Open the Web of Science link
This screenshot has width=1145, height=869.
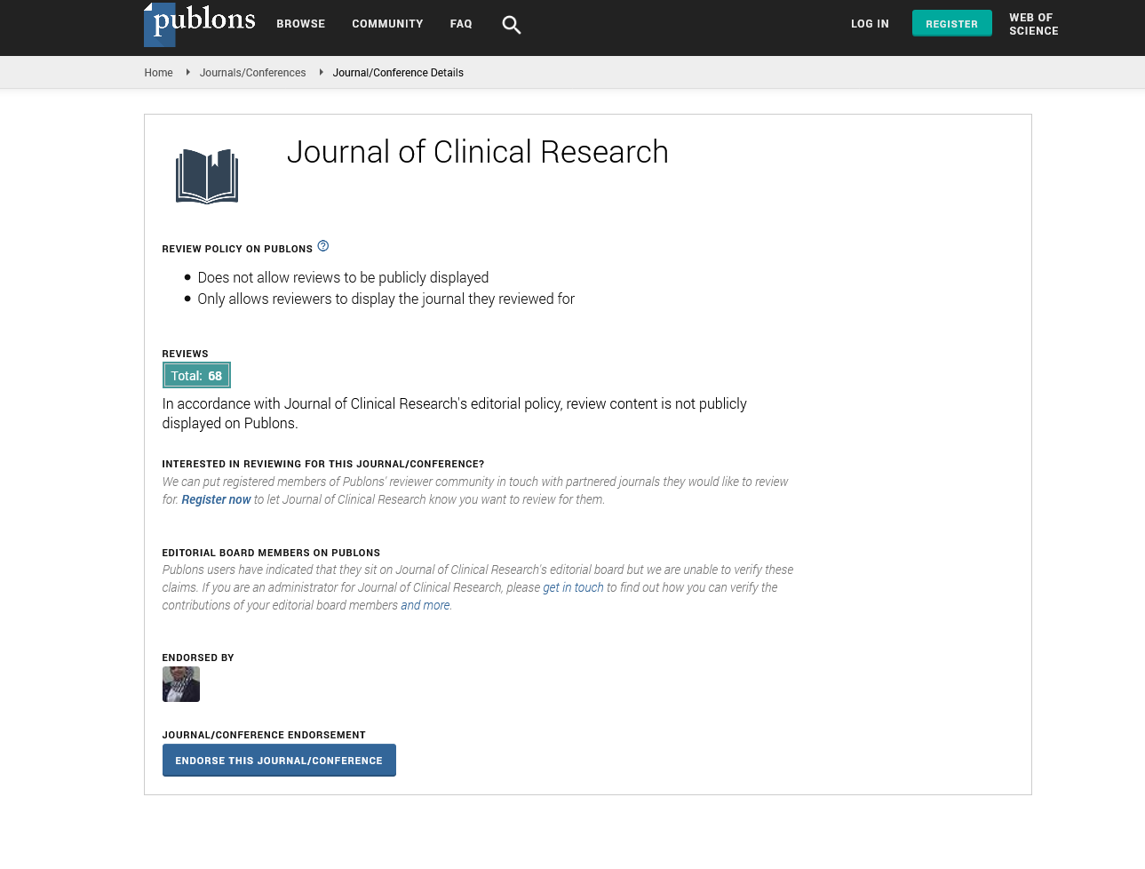pyautogui.click(x=1033, y=24)
